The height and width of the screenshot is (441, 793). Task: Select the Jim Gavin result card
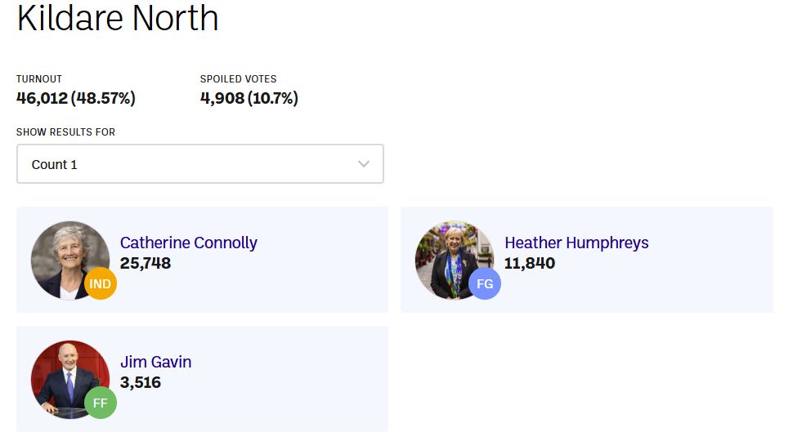tap(202, 379)
